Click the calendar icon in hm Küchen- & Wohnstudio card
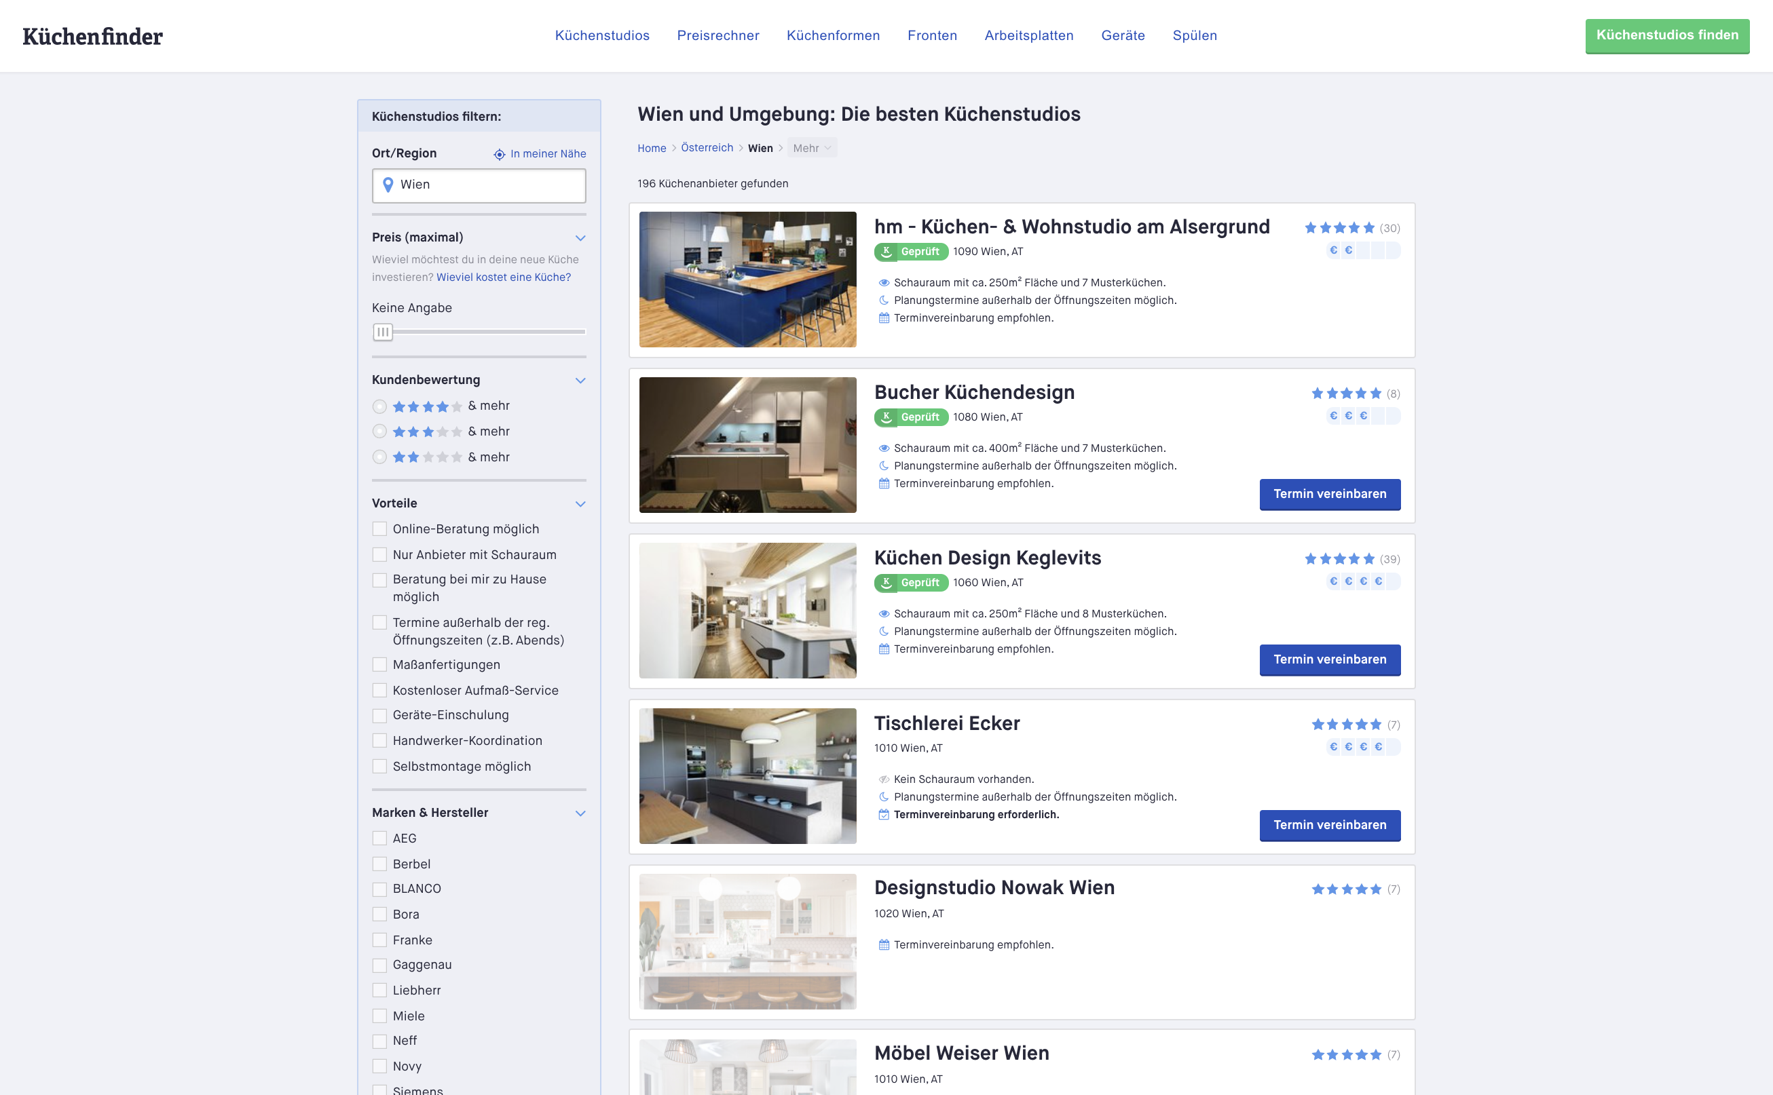 click(x=883, y=318)
